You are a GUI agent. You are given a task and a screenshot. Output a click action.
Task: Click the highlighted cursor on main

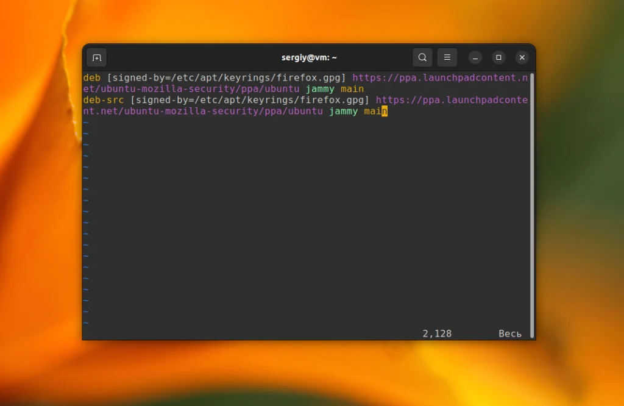(x=385, y=112)
